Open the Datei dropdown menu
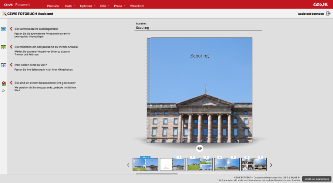 coord(69,6)
